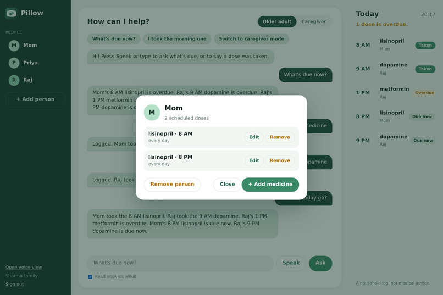Open voice view link
This screenshot has height=295, width=443.
coord(24,268)
